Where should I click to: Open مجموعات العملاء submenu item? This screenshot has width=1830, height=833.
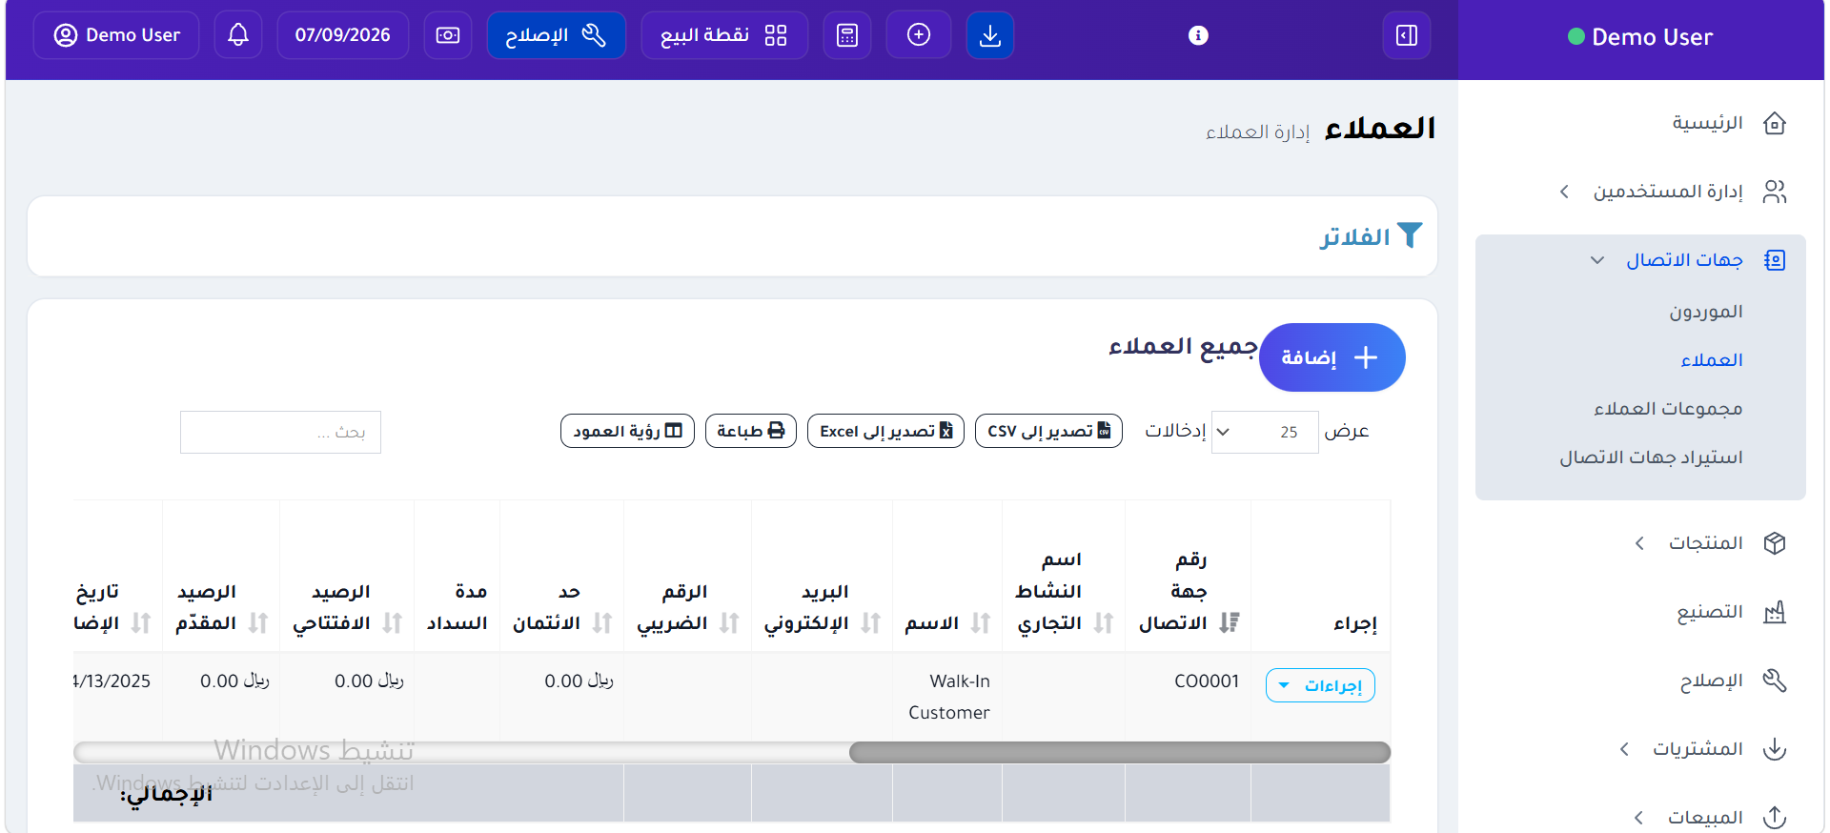1668,409
